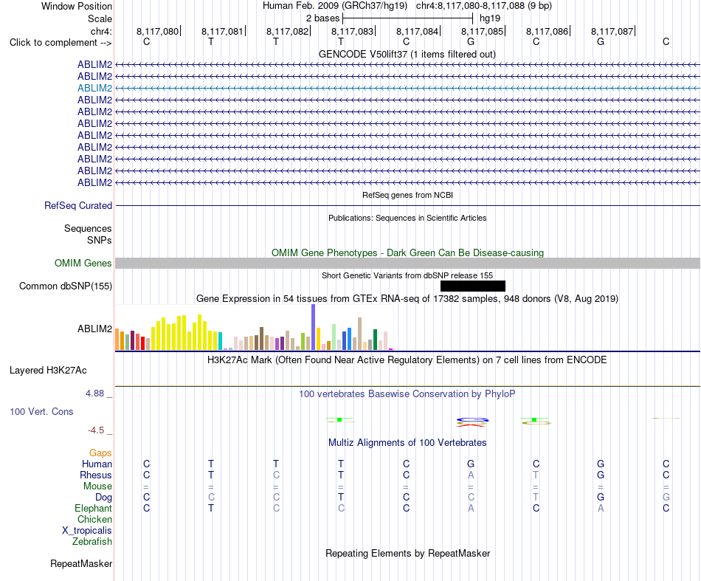701x581 pixels.
Task: Open the GENCODE V50lift37 track title
Action: tap(407, 54)
